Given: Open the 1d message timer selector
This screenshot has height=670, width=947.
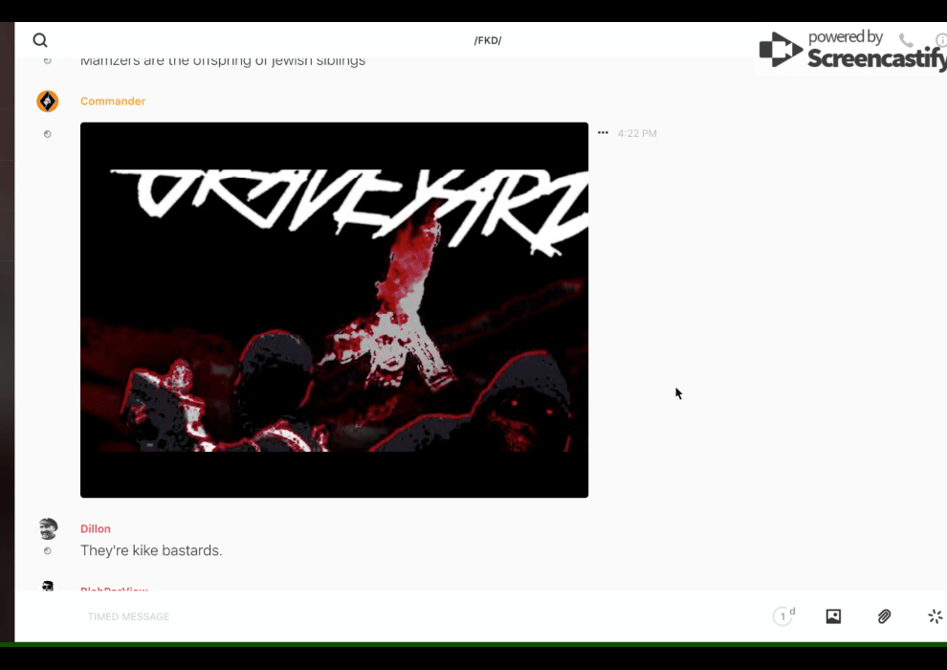Looking at the screenshot, I should click(x=783, y=616).
